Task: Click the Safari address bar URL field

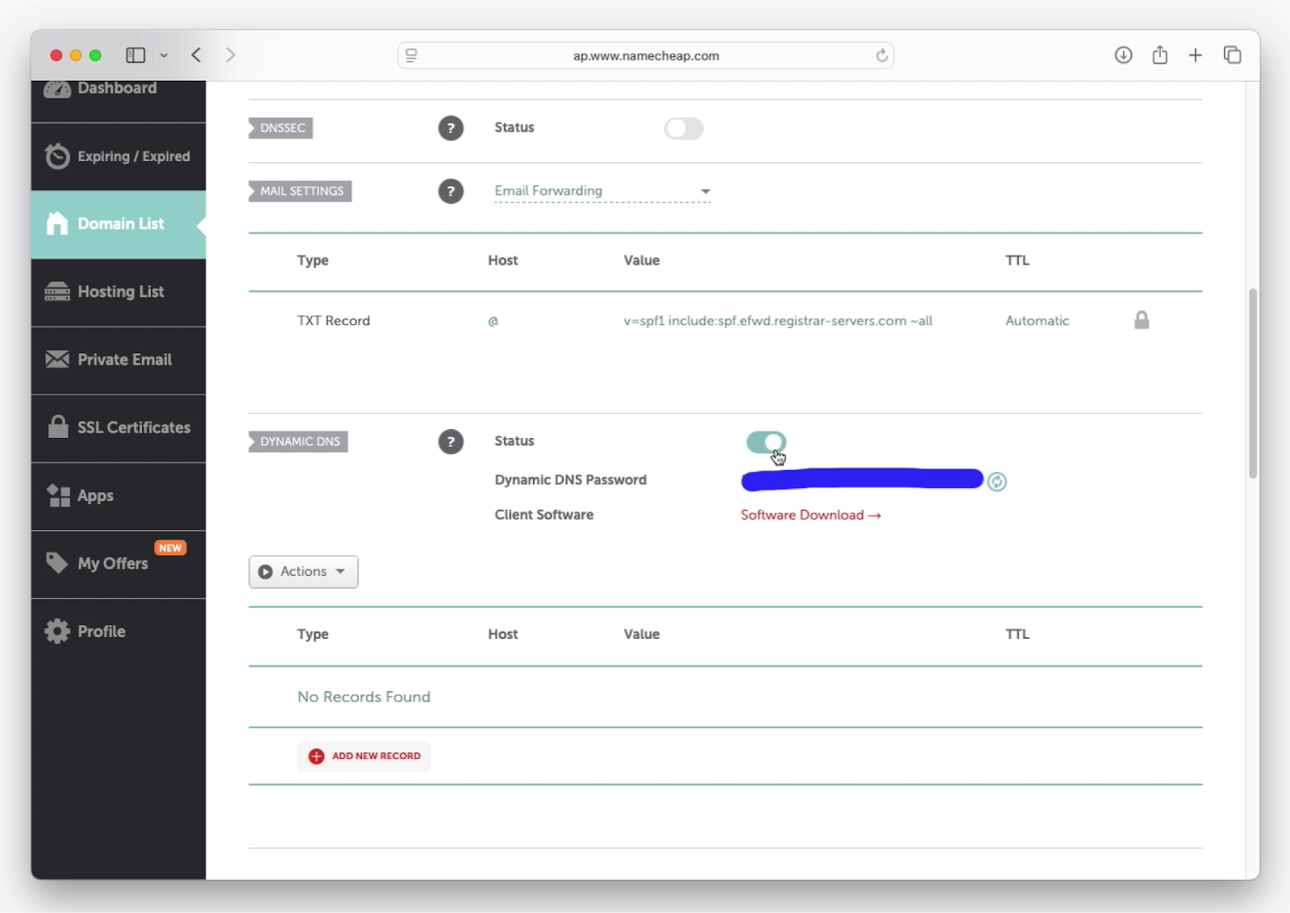Action: (x=645, y=56)
